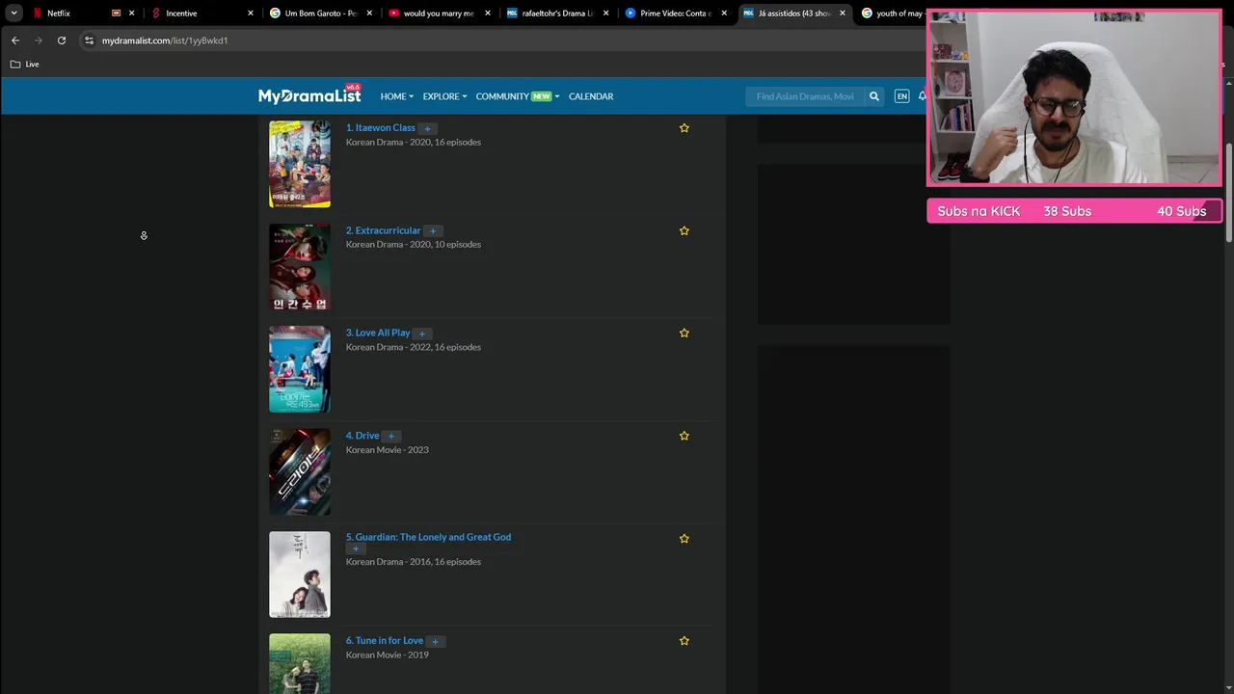The width and height of the screenshot is (1234, 694).
Task: Star Drive as favorite
Action: [x=684, y=436]
